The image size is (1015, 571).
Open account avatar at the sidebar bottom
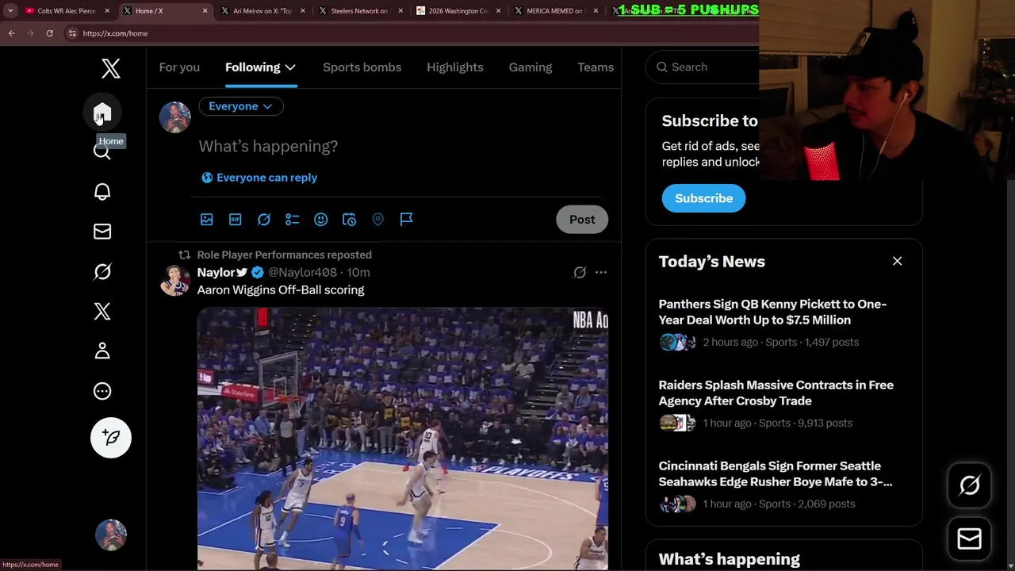tap(111, 535)
